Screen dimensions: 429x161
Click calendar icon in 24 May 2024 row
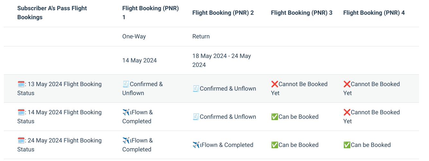21,141
